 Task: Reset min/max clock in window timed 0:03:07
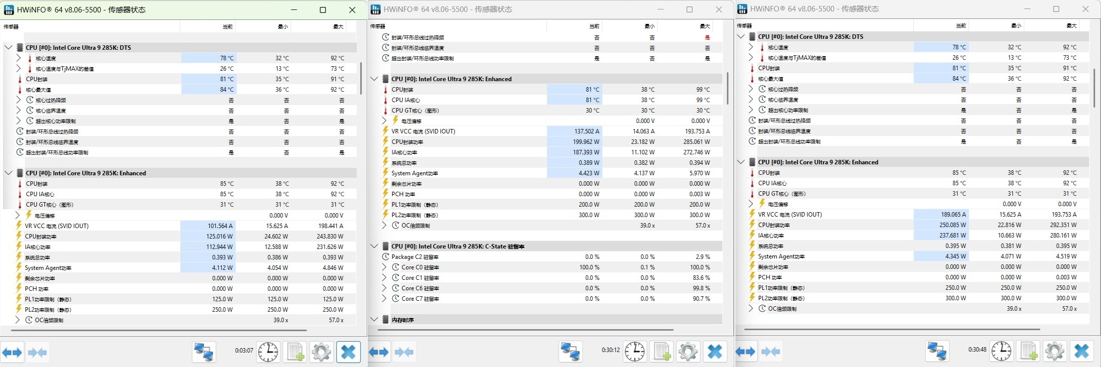coord(268,352)
